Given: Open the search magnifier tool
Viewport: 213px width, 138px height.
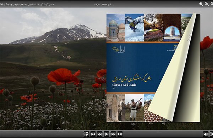Looking at the screenshot, I should coord(201,4).
